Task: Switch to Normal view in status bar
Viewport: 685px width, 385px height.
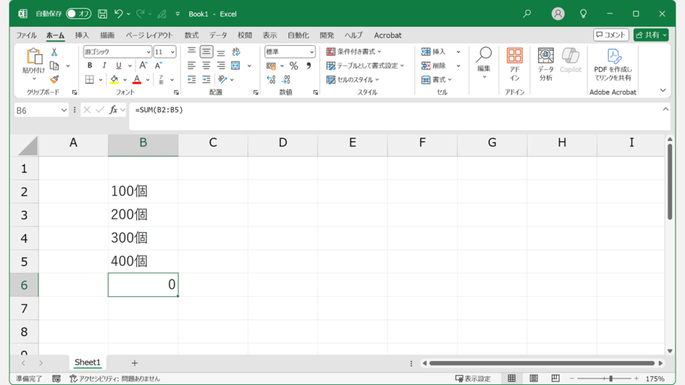Action: [x=512, y=378]
